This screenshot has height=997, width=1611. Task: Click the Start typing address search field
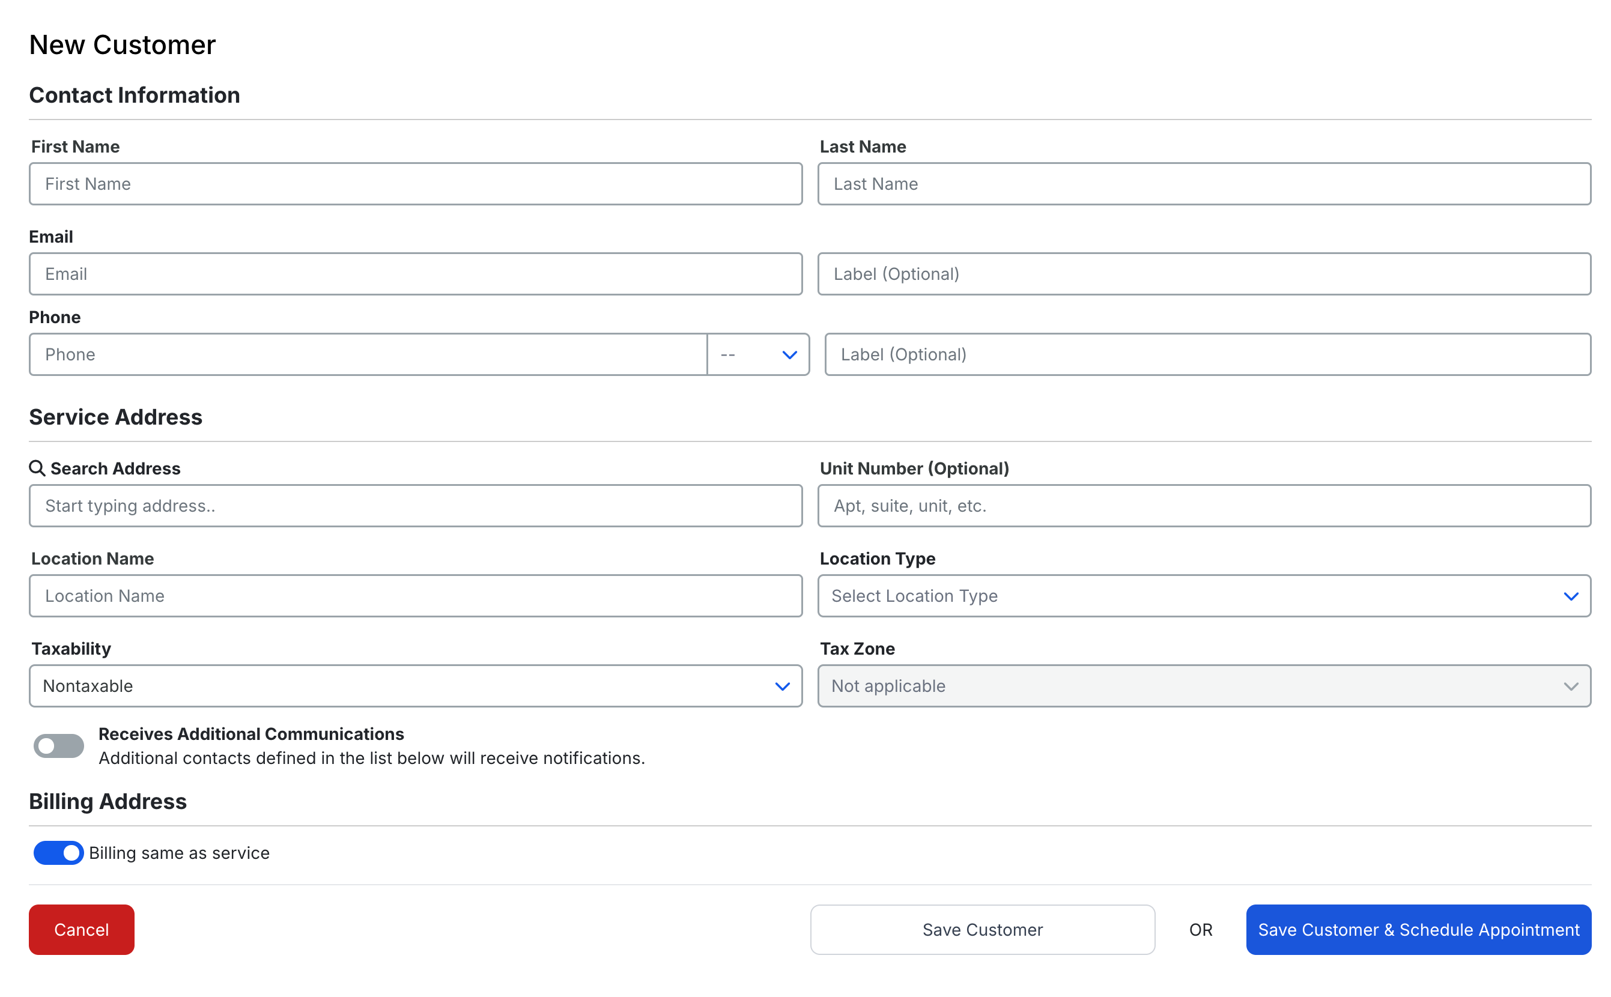coord(416,506)
